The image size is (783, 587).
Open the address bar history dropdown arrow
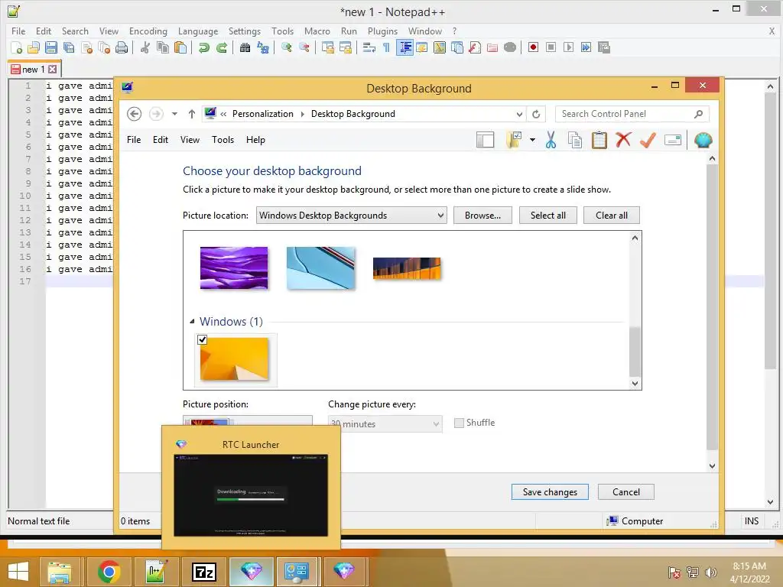(x=519, y=115)
